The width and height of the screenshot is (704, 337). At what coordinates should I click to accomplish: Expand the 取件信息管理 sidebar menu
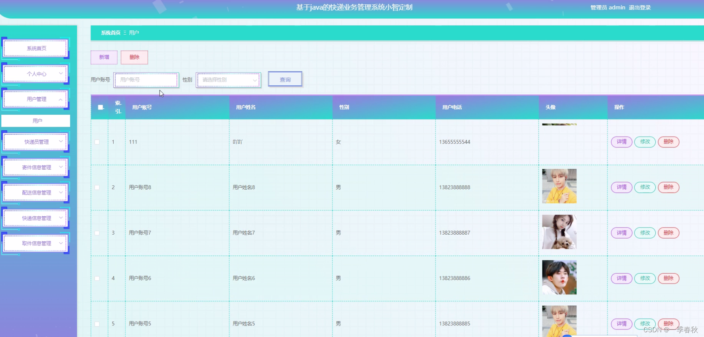35,243
